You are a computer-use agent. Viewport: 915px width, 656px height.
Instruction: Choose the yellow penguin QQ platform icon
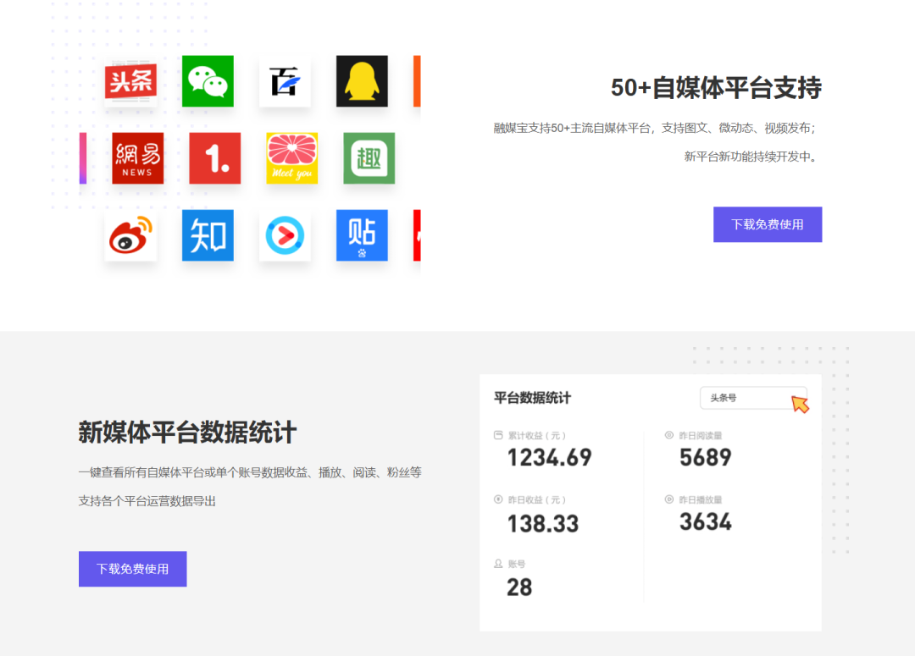[x=362, y=81]
